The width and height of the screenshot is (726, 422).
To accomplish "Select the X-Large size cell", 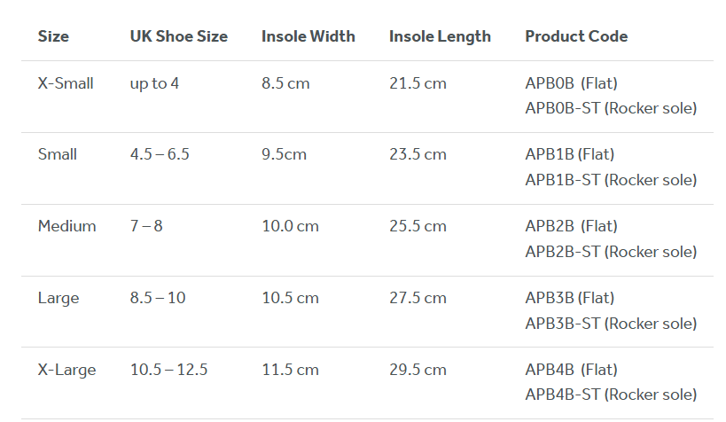I will click(x=66, y=370).
